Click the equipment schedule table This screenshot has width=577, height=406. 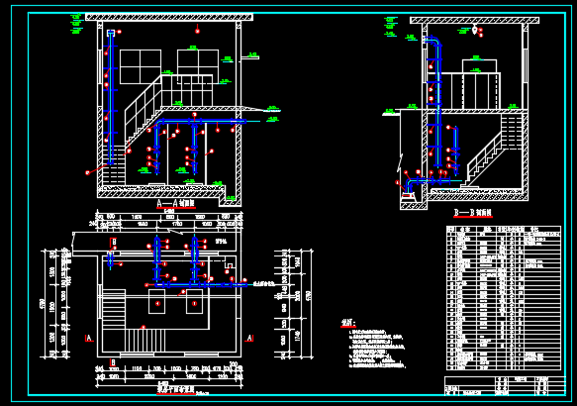504,298
